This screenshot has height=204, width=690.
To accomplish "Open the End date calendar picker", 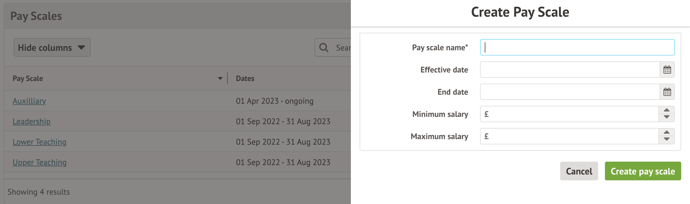I will point(667,92).
